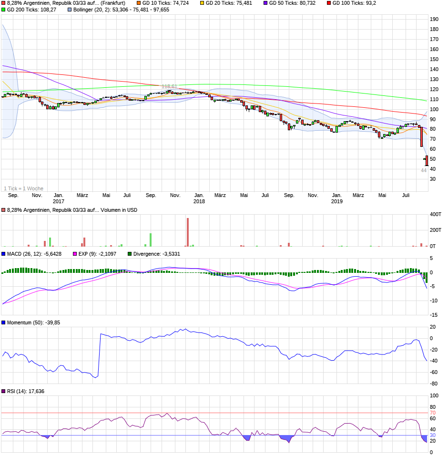Select the GD 200 Ticks: 108,27 label
Viewport: 448px width, 457px height.
pyautogui.click(x=31, y=10)
